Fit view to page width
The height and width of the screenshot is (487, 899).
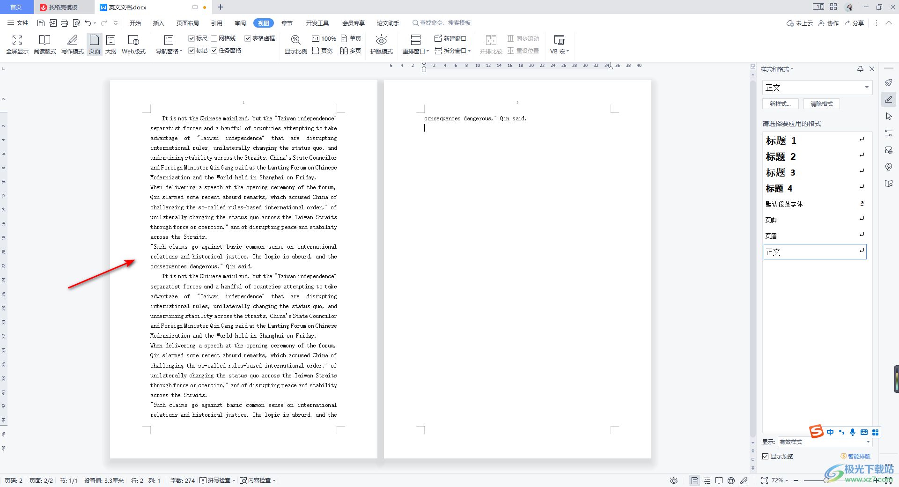pyautogui.click(x=322, y=51)
